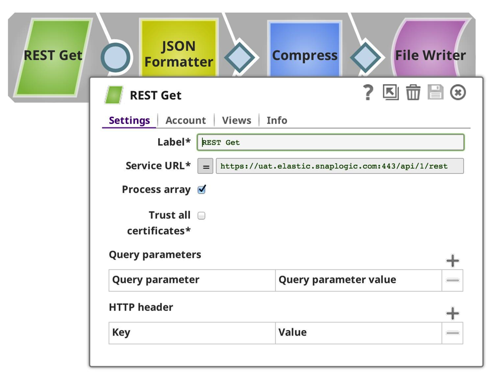Viewport: 491px width, 376px height.
Task: Click the HTTP header Key cell
Action: click(192, 333)
